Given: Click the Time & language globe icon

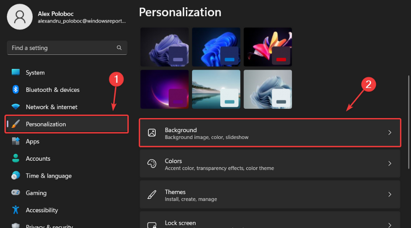Looking at the screenshot, I should pyautogui.click(x=16, y=176).
